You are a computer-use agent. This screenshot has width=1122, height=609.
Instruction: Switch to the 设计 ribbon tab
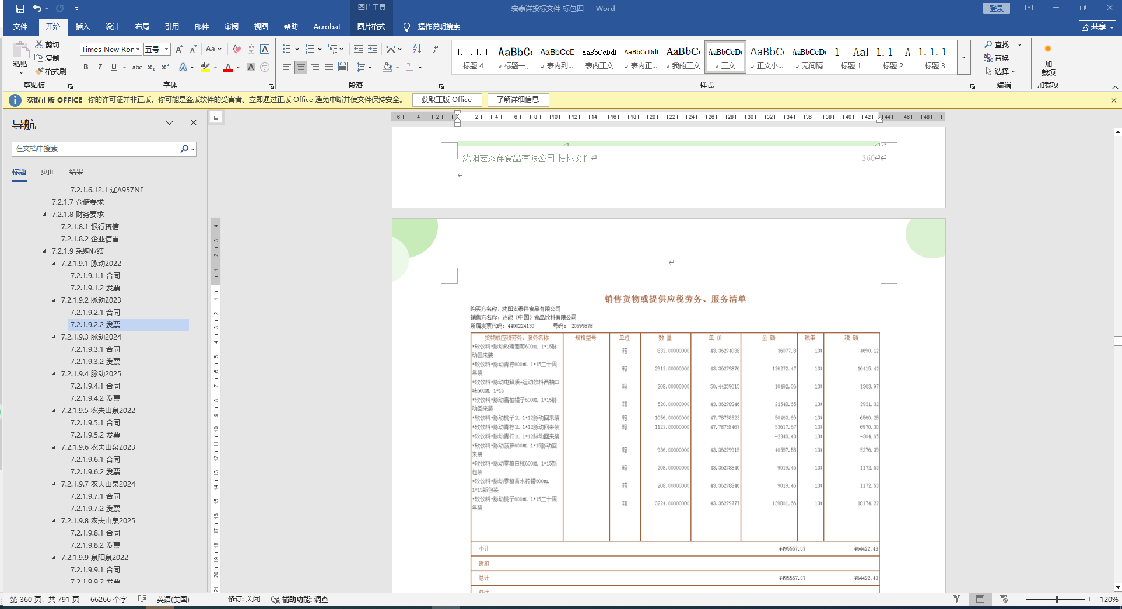click(x=113, y=27)
